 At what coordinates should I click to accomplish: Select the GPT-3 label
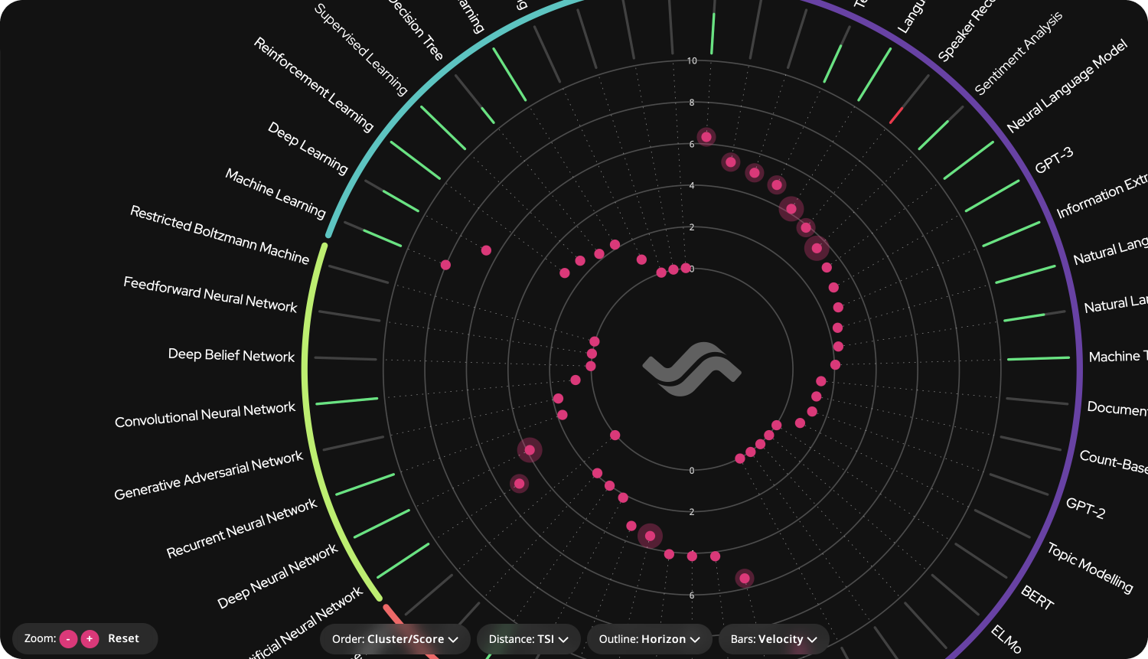tap(1054, 160)
